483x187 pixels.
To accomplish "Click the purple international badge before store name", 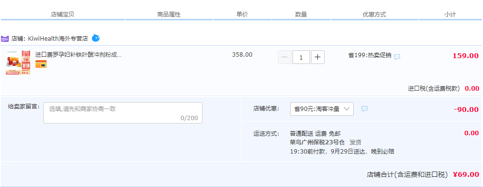I will coord(5,39).
